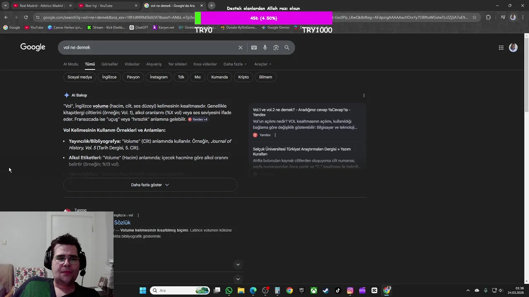Open the Kariyer.net bookmark

(x=164, y=28)
